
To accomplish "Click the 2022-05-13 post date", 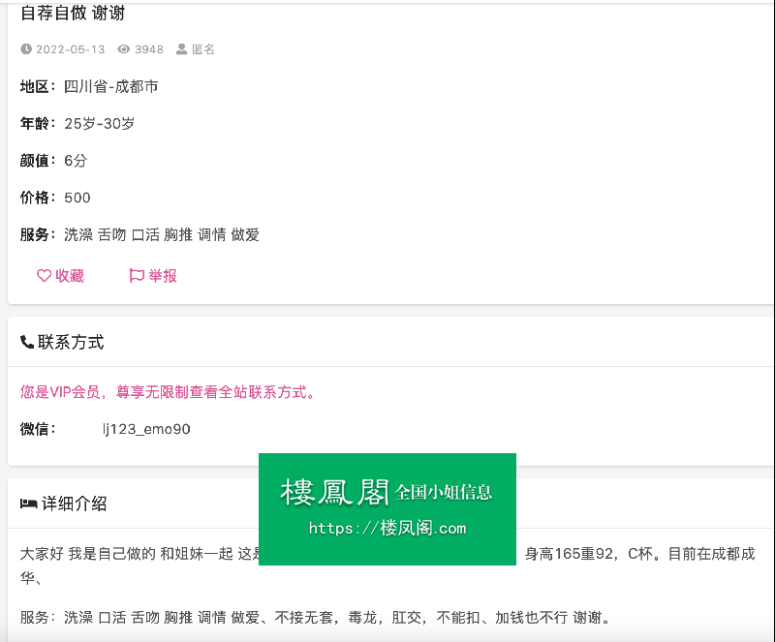I will [x=70, y=49].
